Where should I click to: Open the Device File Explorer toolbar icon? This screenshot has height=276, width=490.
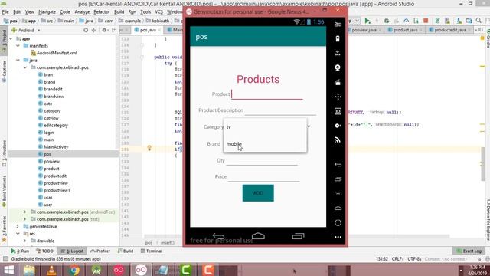(x=488, y=219)
